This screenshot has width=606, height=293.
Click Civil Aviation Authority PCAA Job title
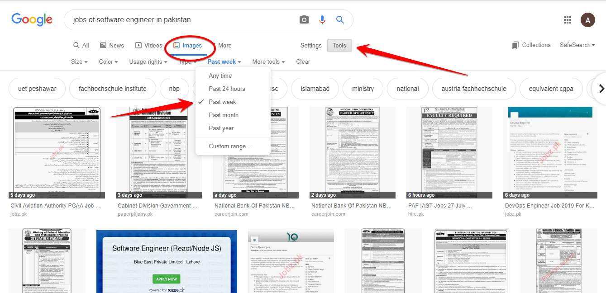coord(55,206)
